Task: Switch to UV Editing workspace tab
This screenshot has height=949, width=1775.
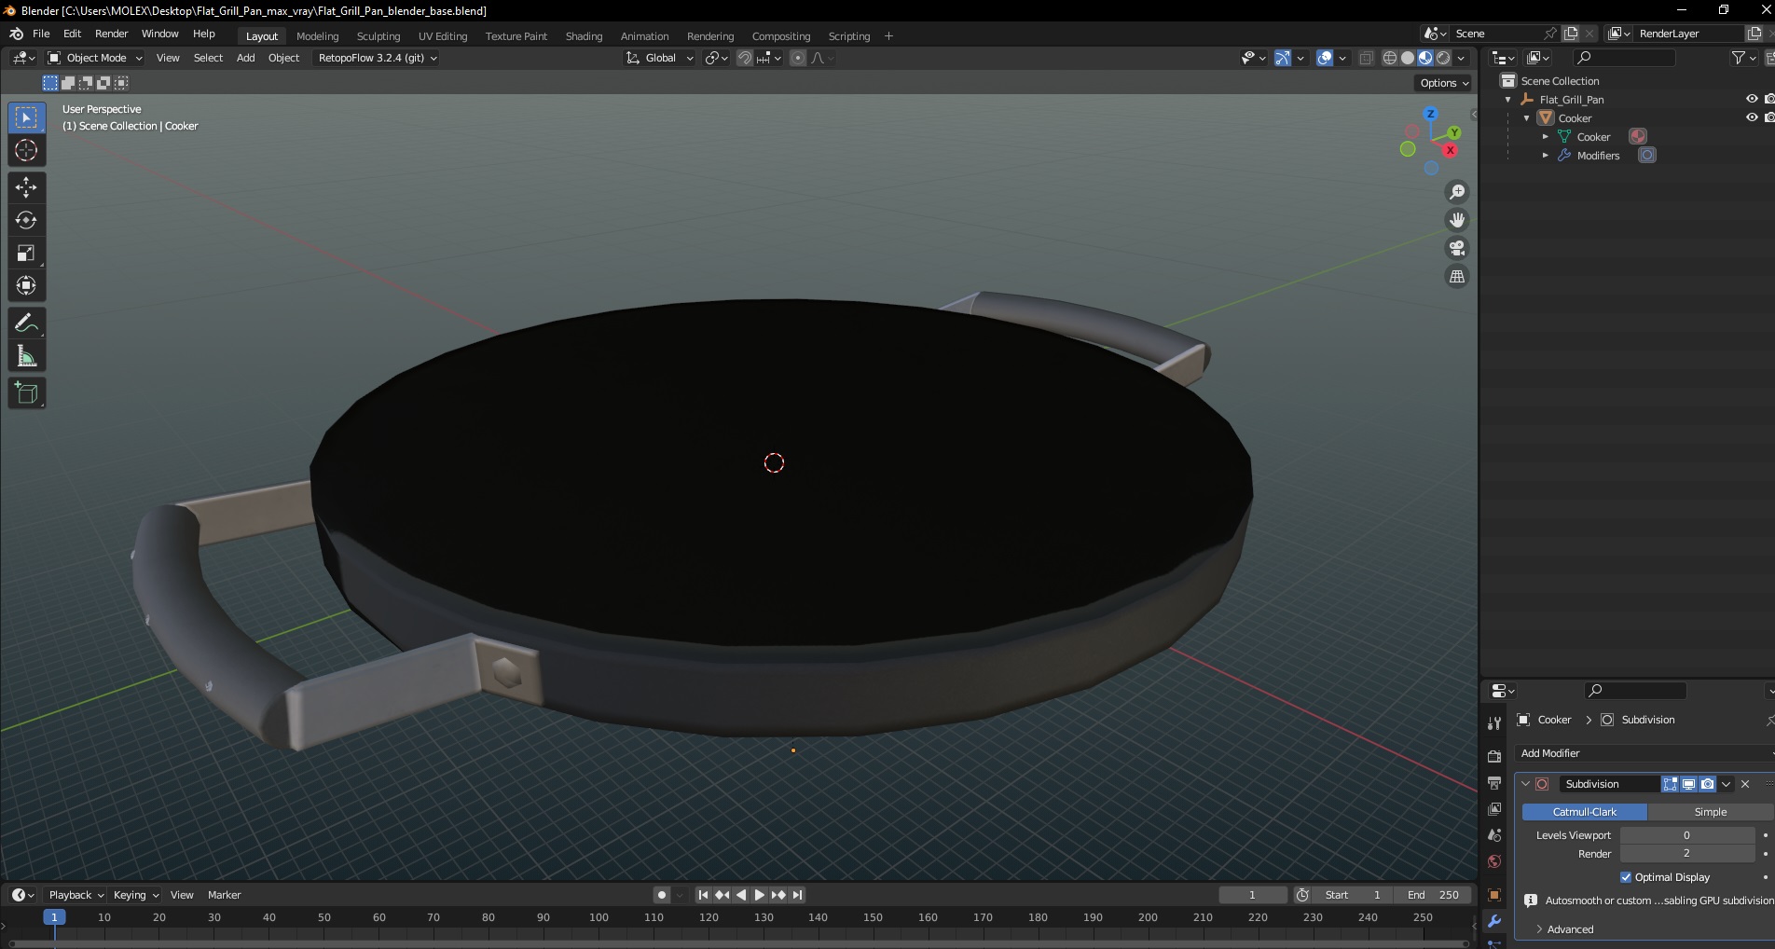Action: (442, 36)
